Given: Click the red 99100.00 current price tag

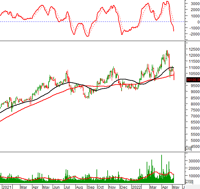Looking at the screenshot, I should pyautogui.click(x=193, y=80).
